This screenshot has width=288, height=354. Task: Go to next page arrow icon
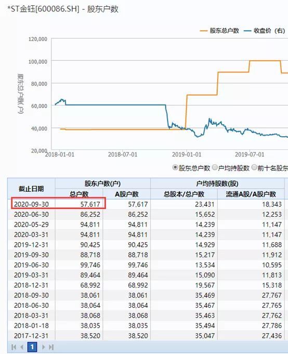click(x=43, y=347)
